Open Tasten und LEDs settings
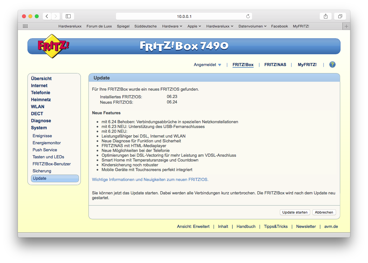368x263 pixels. click(48, 157)
